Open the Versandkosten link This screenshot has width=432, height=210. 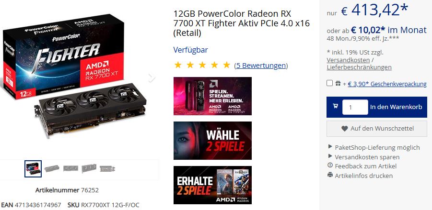pyautogui.click(x=348, y=60)
